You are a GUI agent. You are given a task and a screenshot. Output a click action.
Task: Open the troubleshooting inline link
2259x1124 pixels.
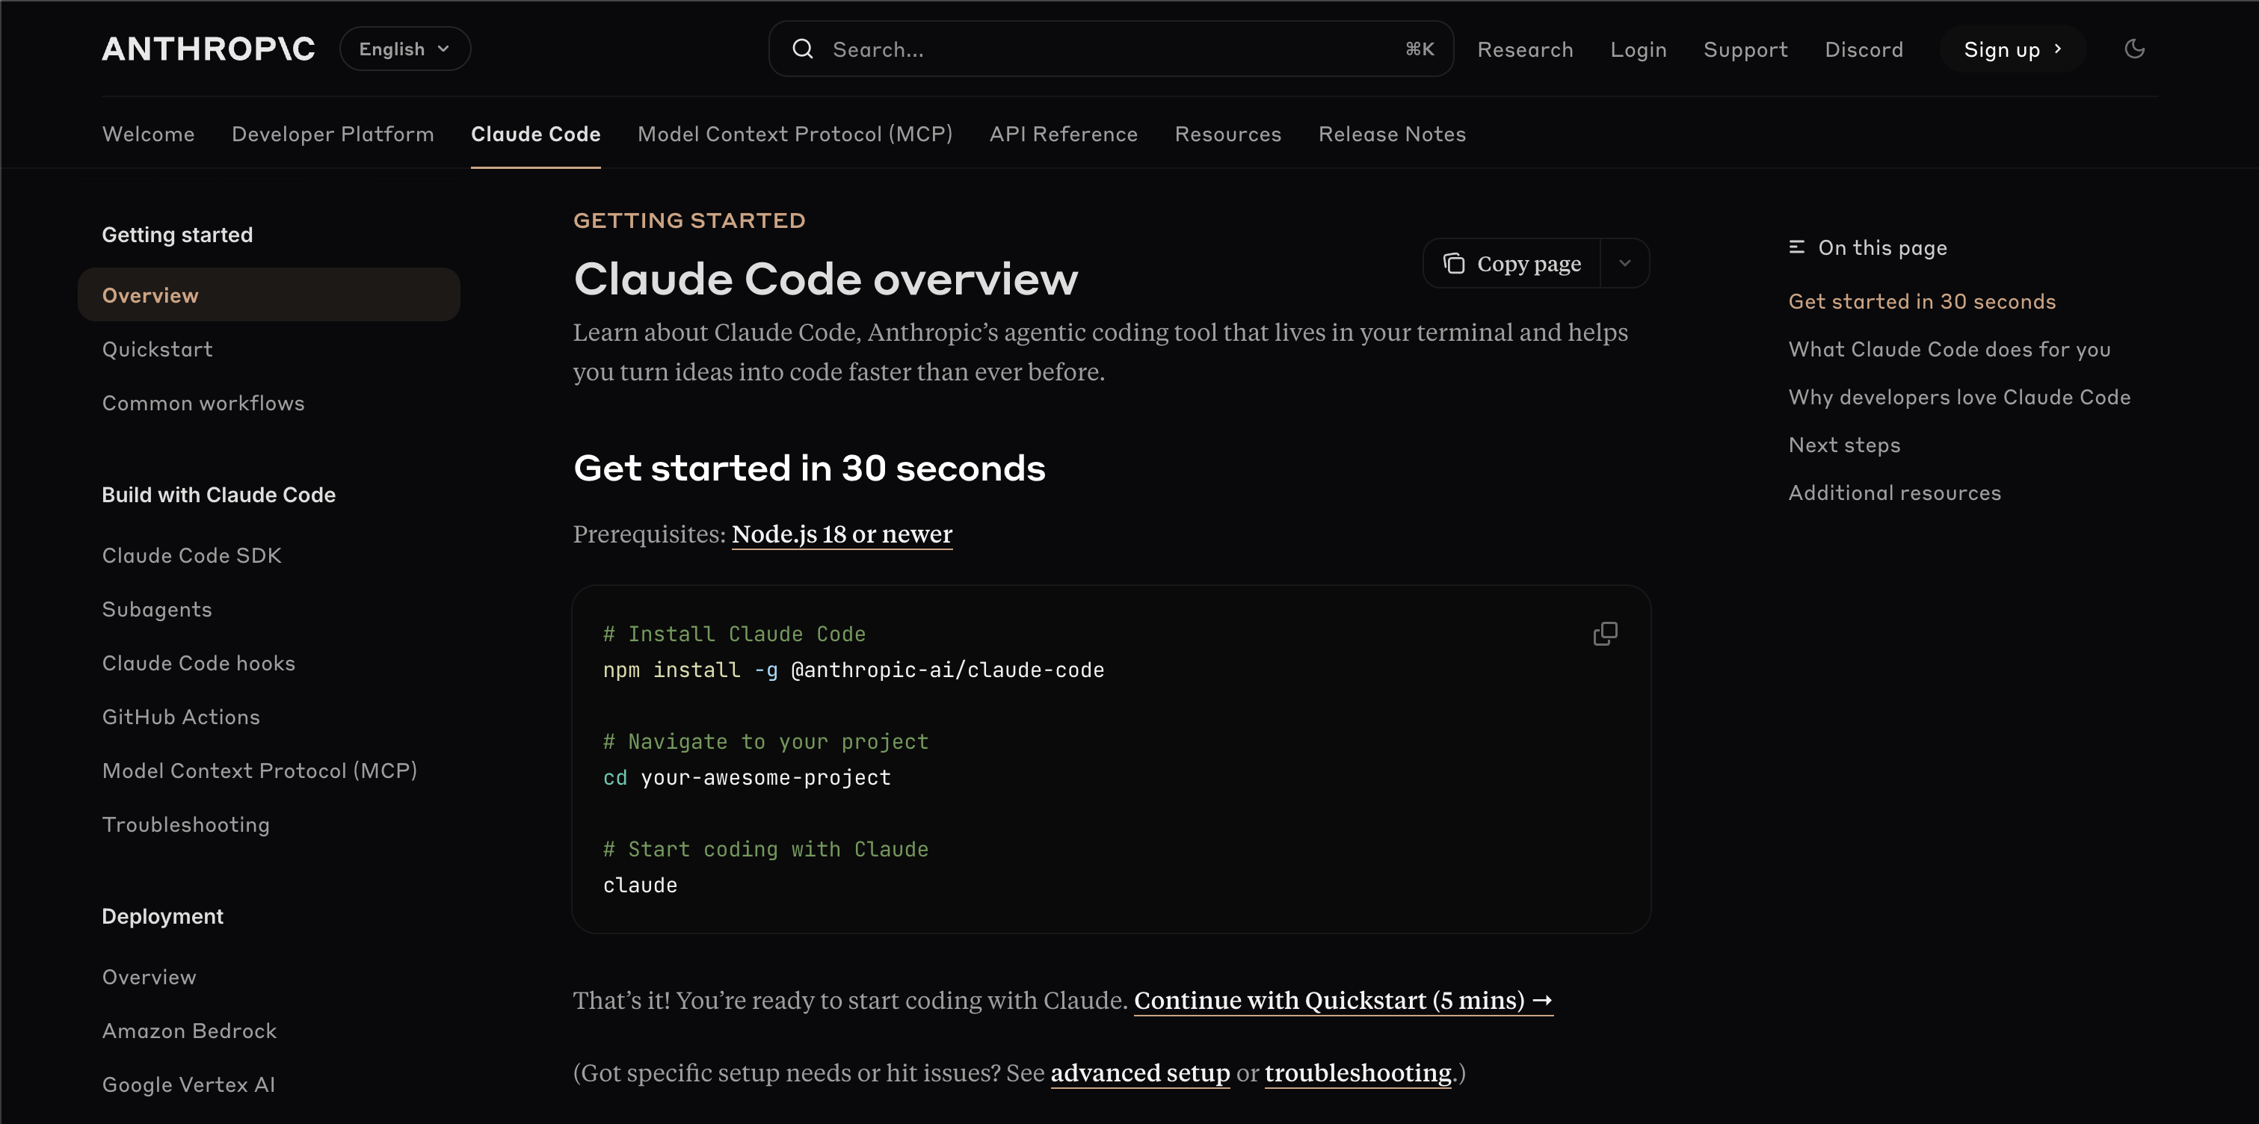click(x=1357, y=1073)
